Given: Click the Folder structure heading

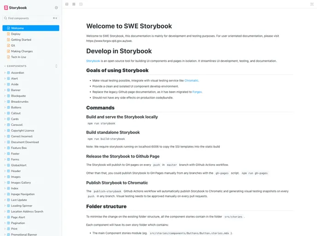Looking at the screenshot, I should click(106, 206).
